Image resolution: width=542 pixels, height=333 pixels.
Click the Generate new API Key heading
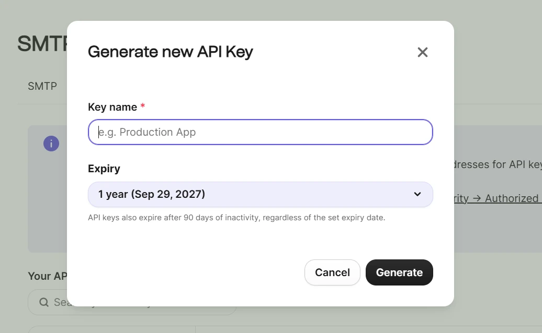(x=171, y=52)
